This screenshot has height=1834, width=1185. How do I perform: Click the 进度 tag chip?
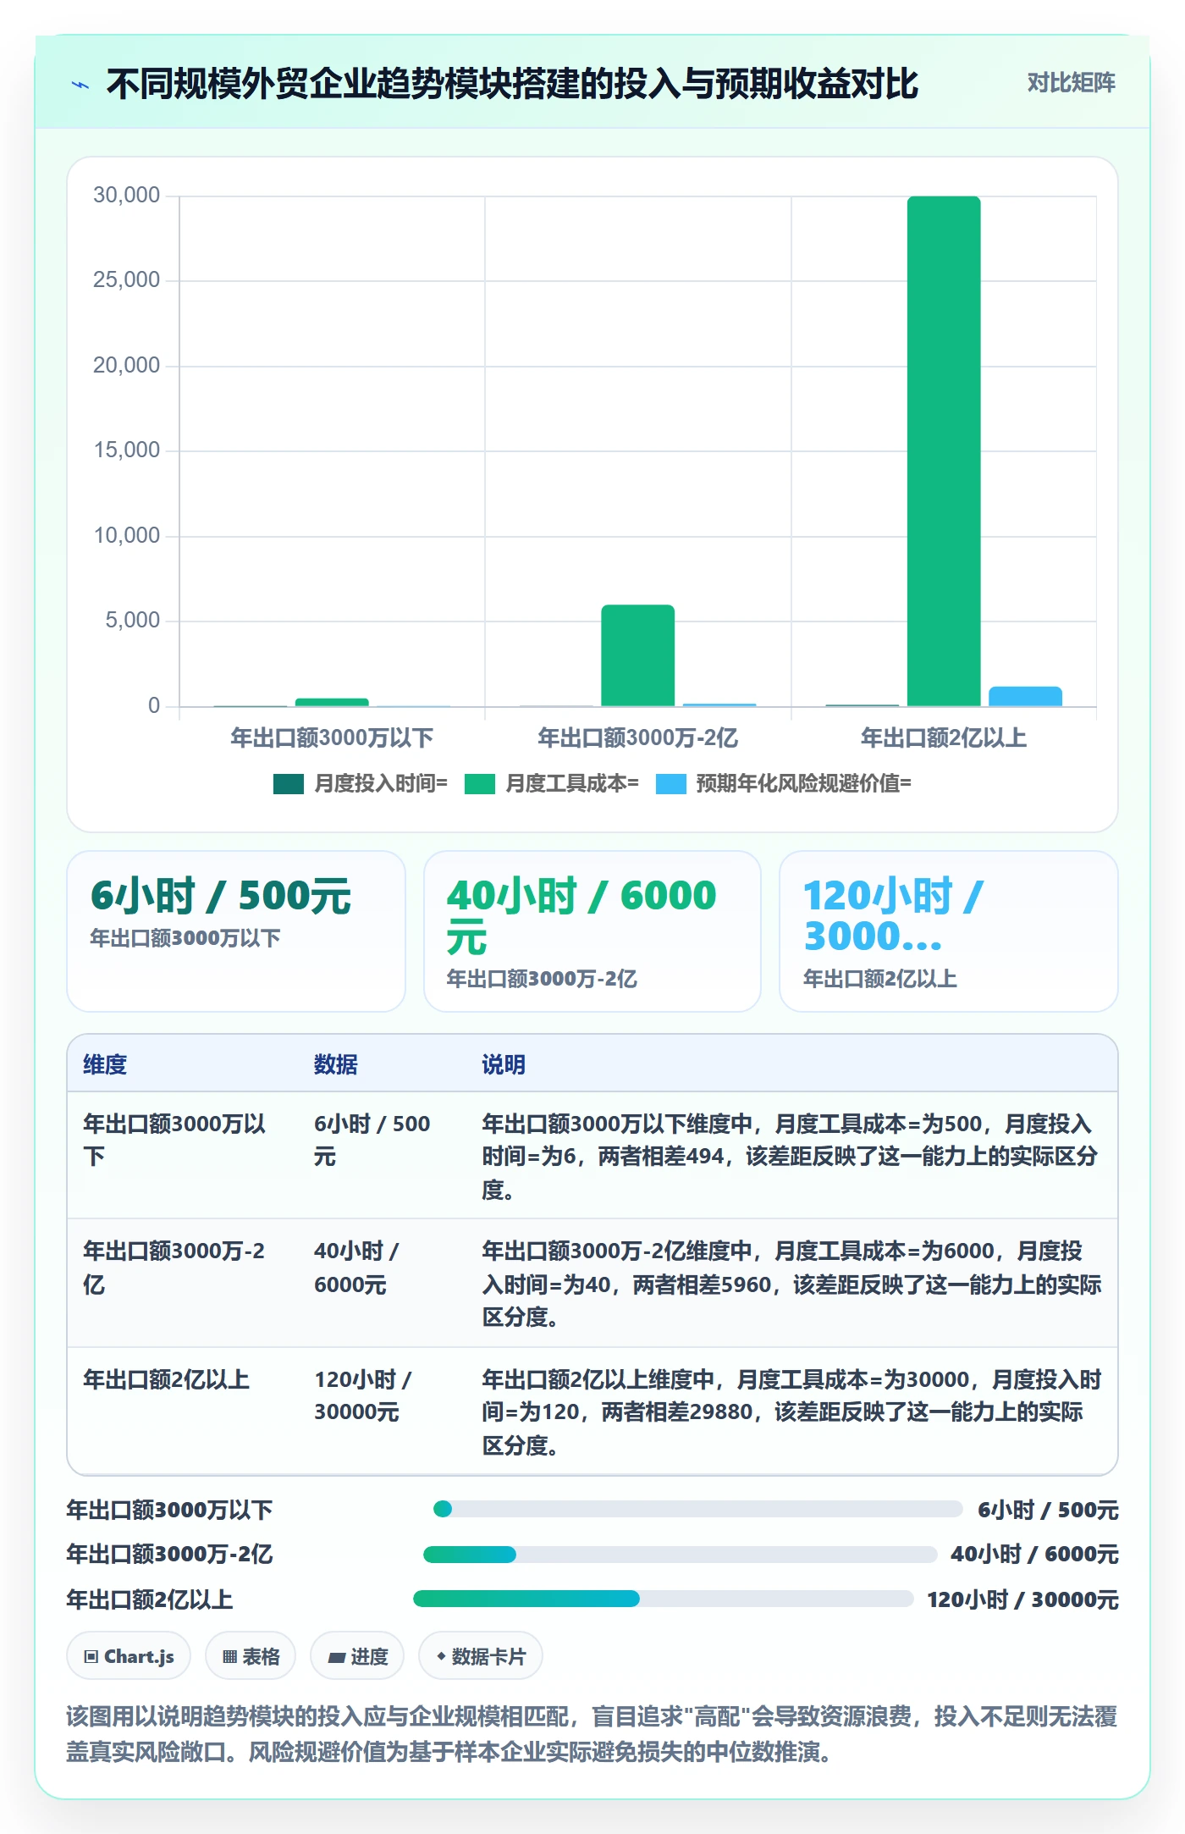click(357, 1655)
